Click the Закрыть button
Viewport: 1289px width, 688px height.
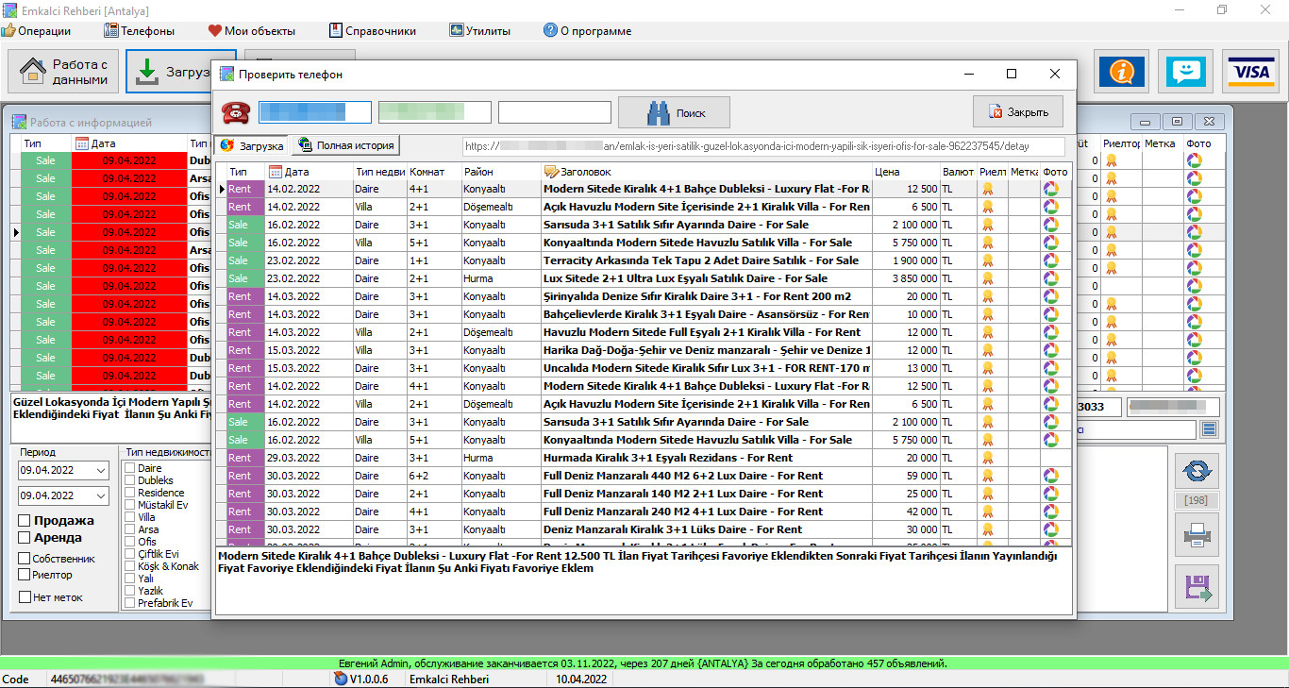pyautogui.click(x=1018, y=112)
